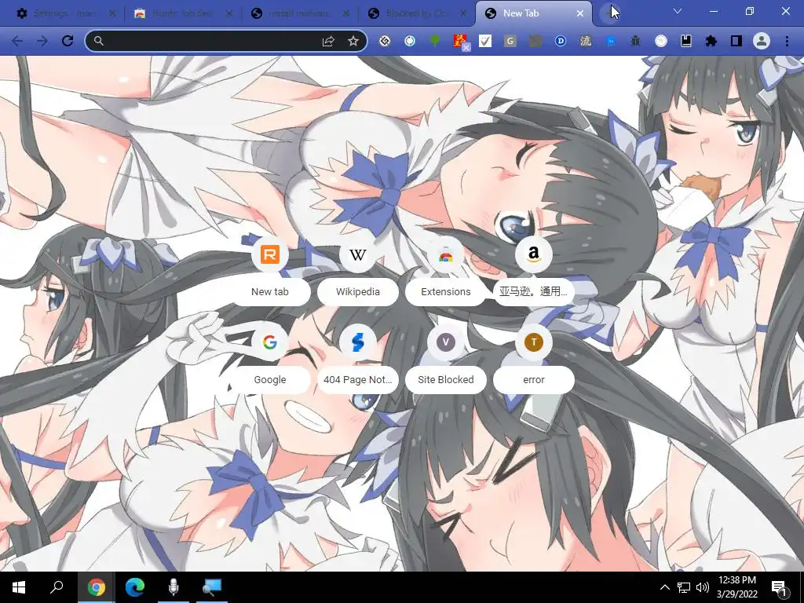This screenshot has height=603, width=804.
Task: Open the gray 流 character extension
Action: tap(586, 41)
